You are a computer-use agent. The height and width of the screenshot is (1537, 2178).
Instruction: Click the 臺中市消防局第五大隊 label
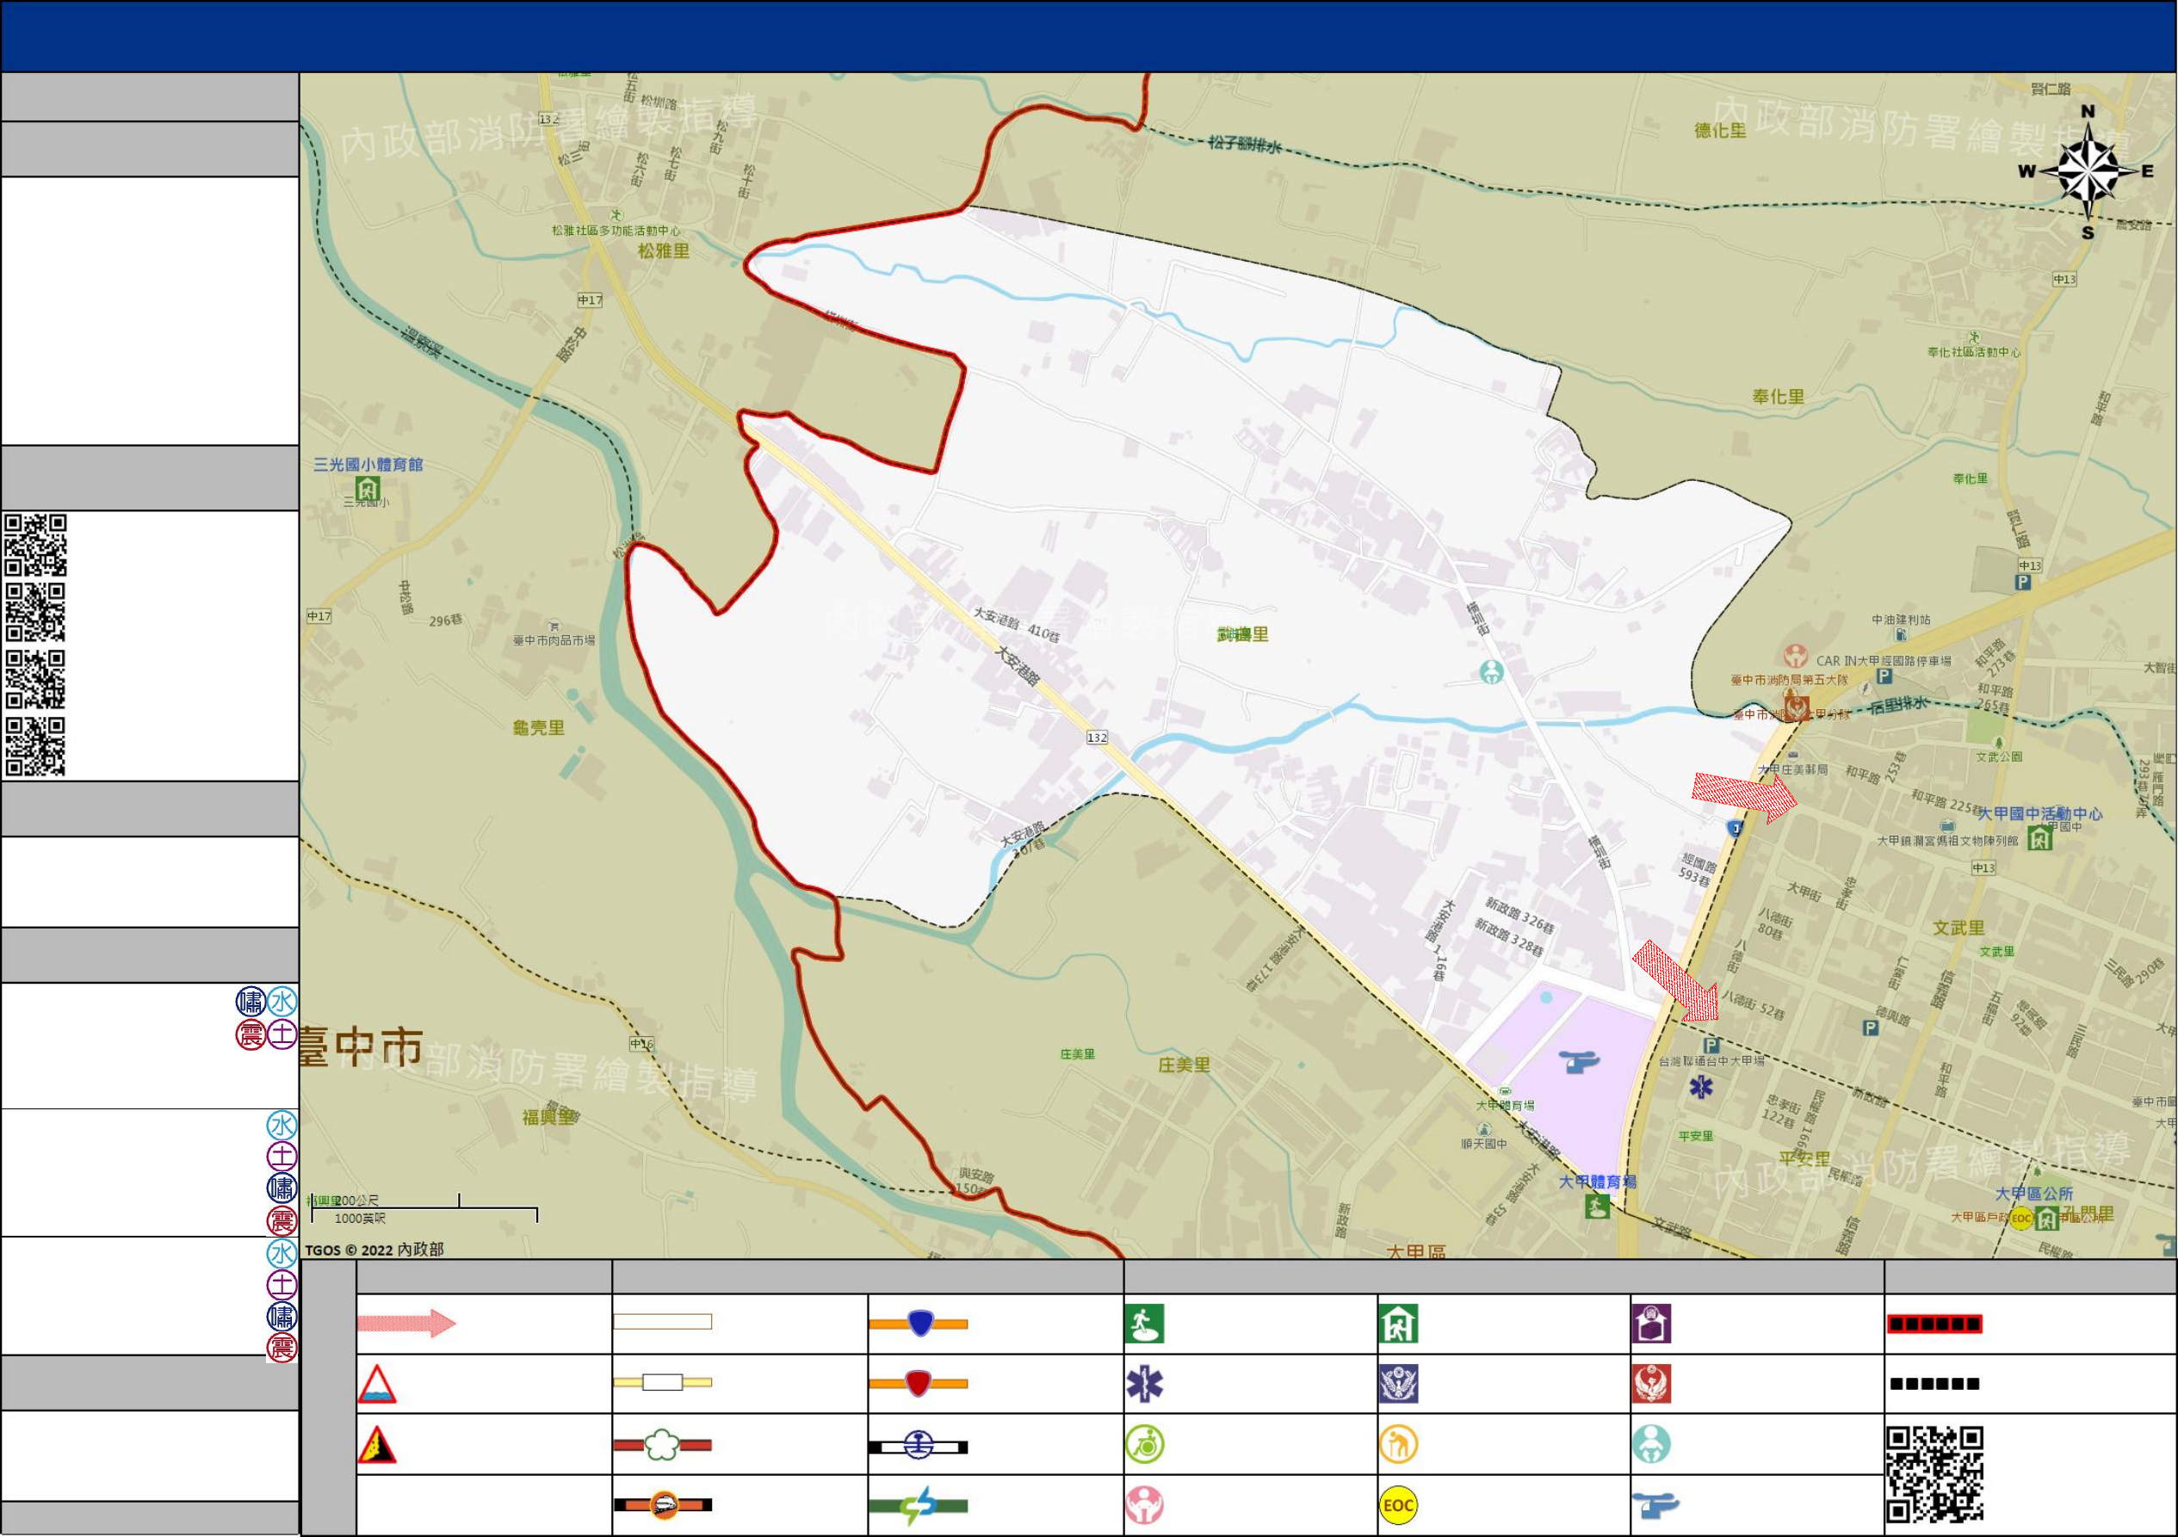(x=1790, y=681)
